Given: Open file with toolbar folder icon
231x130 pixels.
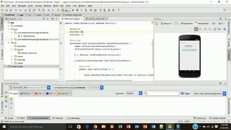Looking at the screenshot, I should tap(3, 10).
